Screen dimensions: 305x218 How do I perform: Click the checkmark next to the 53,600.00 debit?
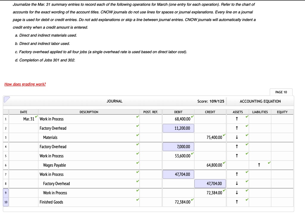192,154
